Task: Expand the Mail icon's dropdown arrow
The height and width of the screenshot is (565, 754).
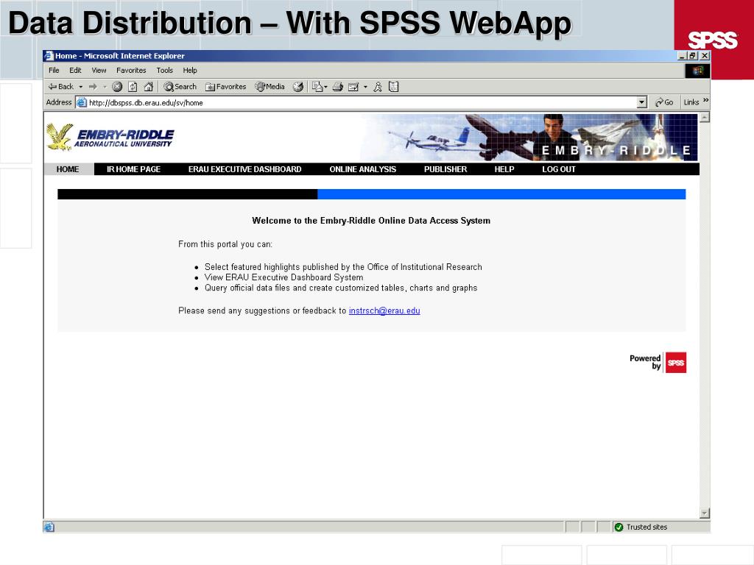Action: [325, 87]
